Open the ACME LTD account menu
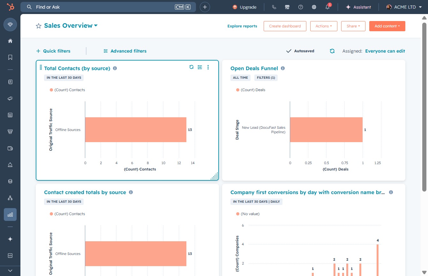Screen dimensions: 428x276 tap(404, 7)
